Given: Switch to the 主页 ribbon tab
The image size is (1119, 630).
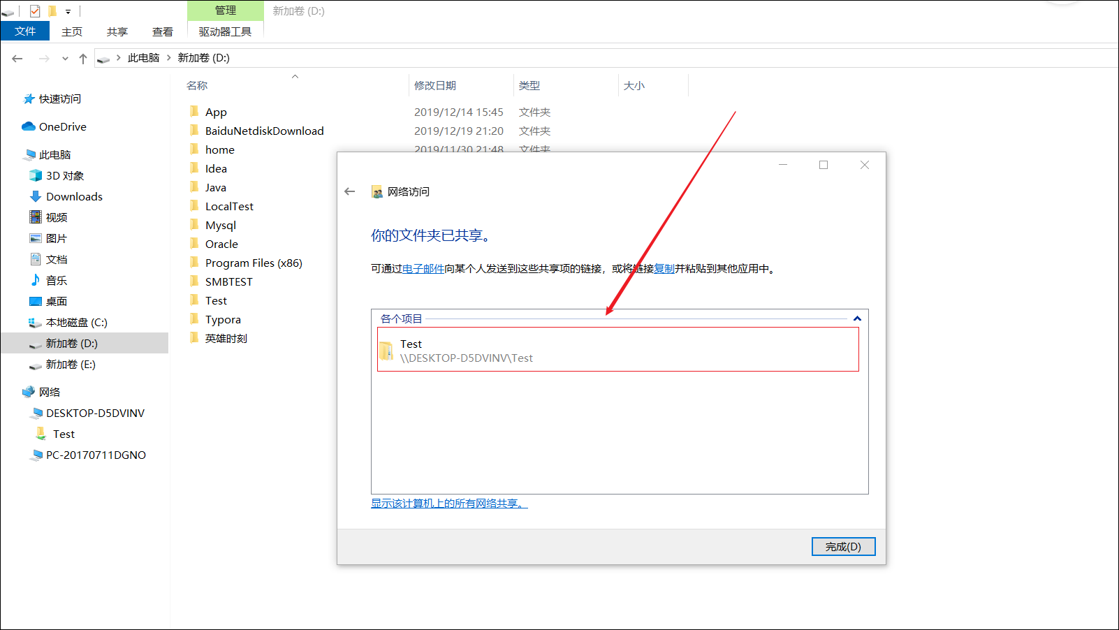Looking at the screenshot, I should 72,31.
